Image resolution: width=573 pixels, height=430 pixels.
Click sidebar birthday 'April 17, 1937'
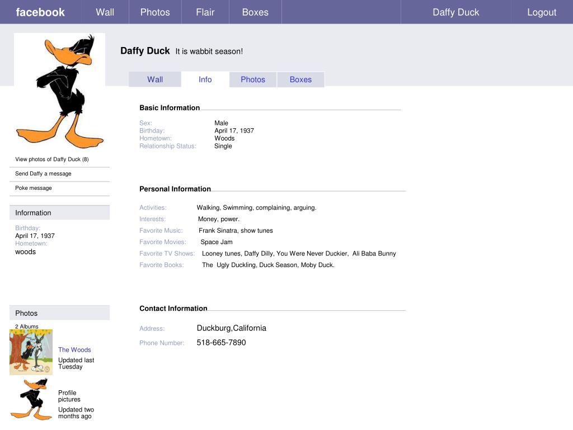(x=35, y=236)
